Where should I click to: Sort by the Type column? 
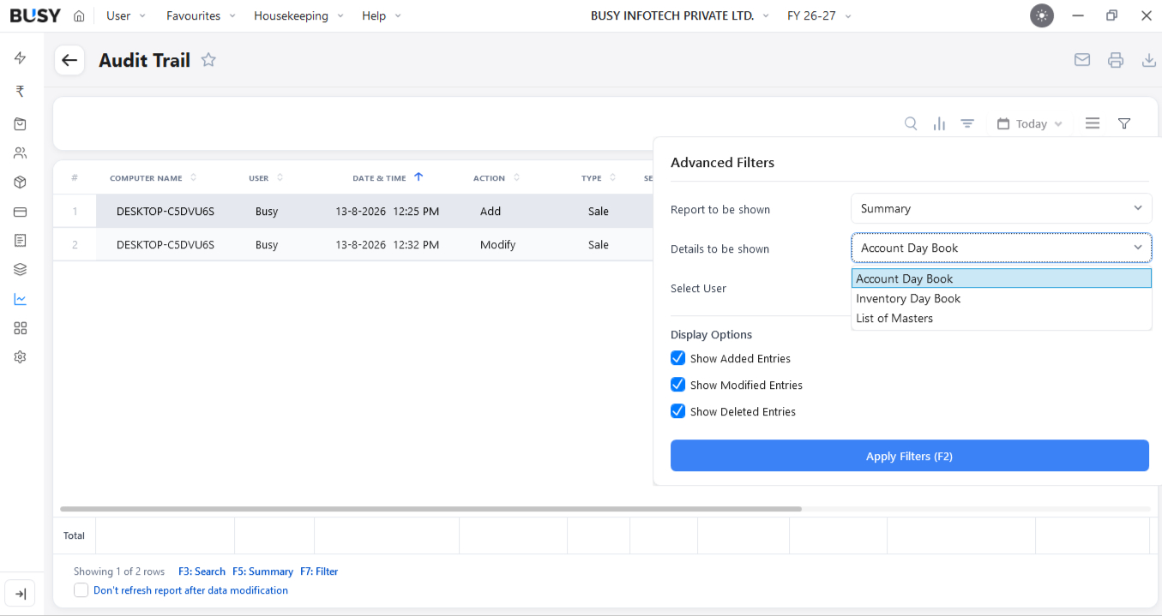pos(599,178)
